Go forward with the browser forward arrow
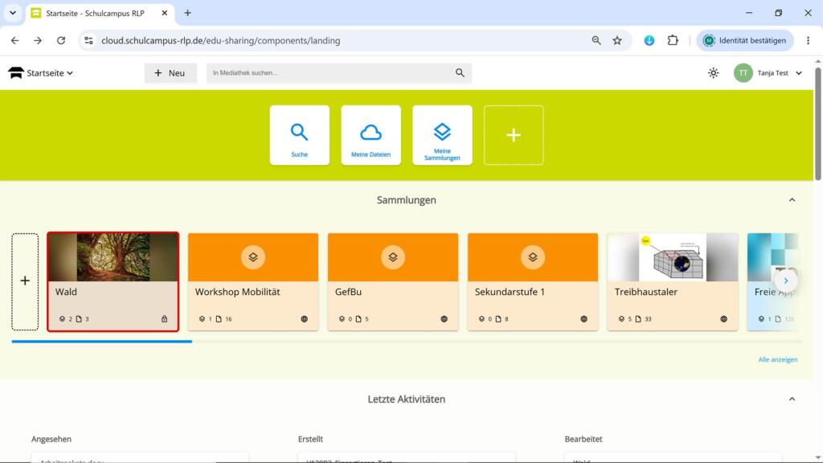Screen dimensions: 823x463 click(38, 40)
